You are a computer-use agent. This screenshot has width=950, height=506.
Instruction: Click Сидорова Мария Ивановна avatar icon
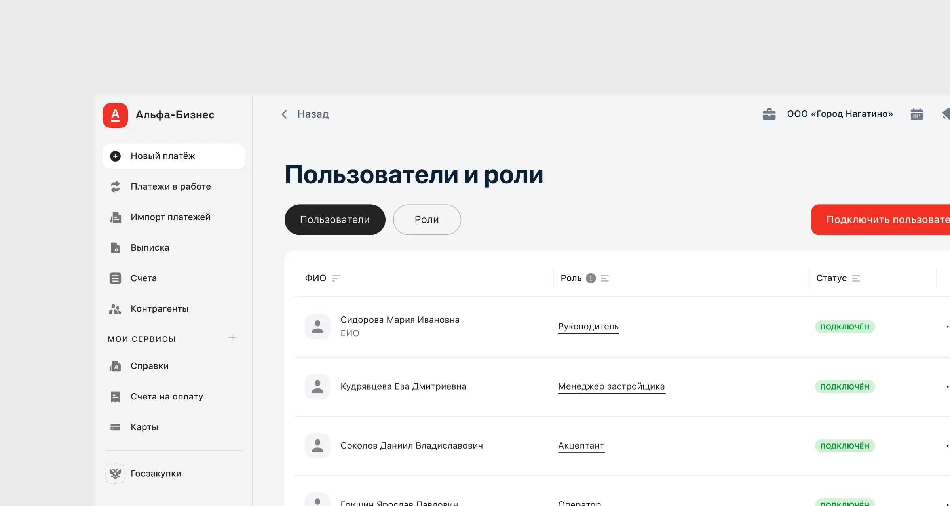click(317, 327)
